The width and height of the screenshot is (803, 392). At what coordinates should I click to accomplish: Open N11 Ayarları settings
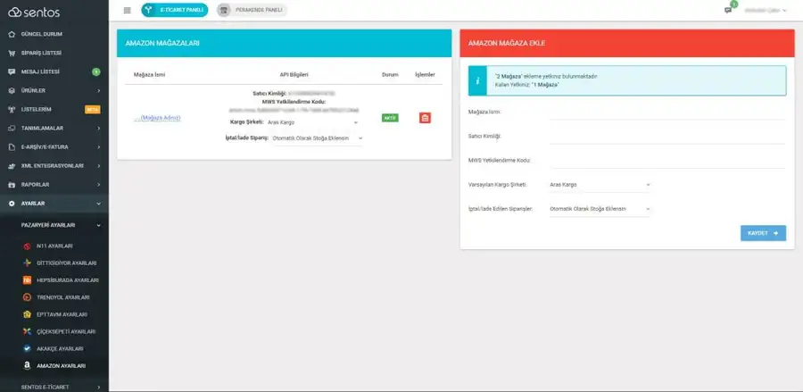tap(54, 246)
